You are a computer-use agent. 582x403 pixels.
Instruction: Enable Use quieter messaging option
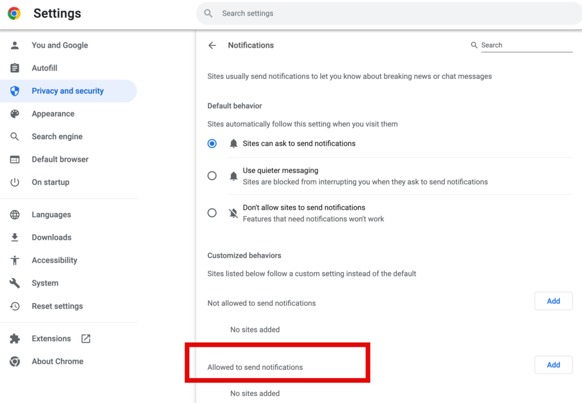[x=212, y=176]
